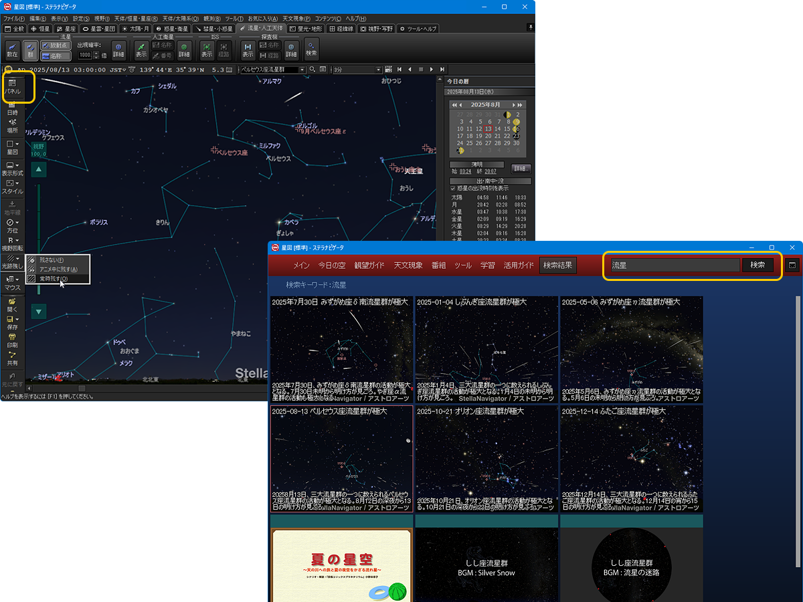Open the 今日の空 section link
803x602 pixels.
pos(332,266)
